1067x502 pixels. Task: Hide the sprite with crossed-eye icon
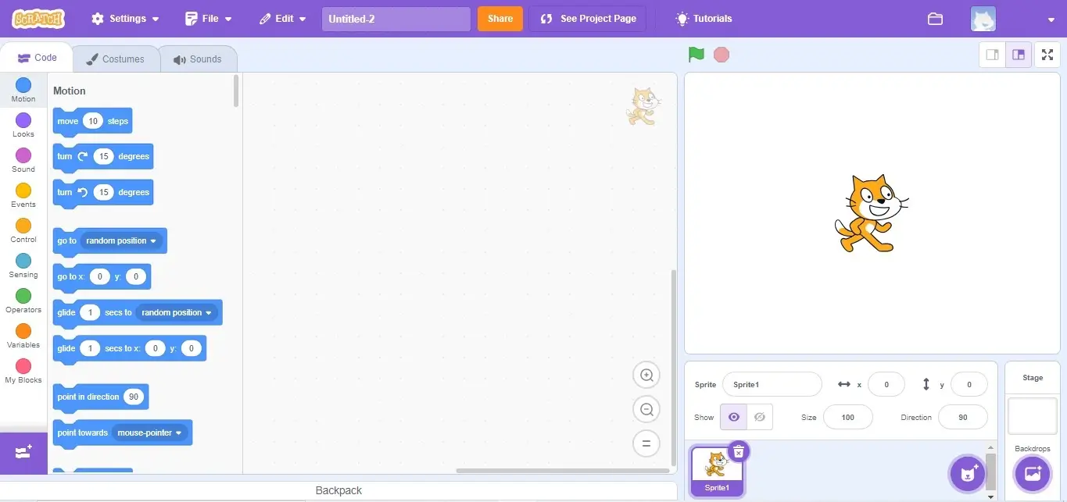point(760,417)
